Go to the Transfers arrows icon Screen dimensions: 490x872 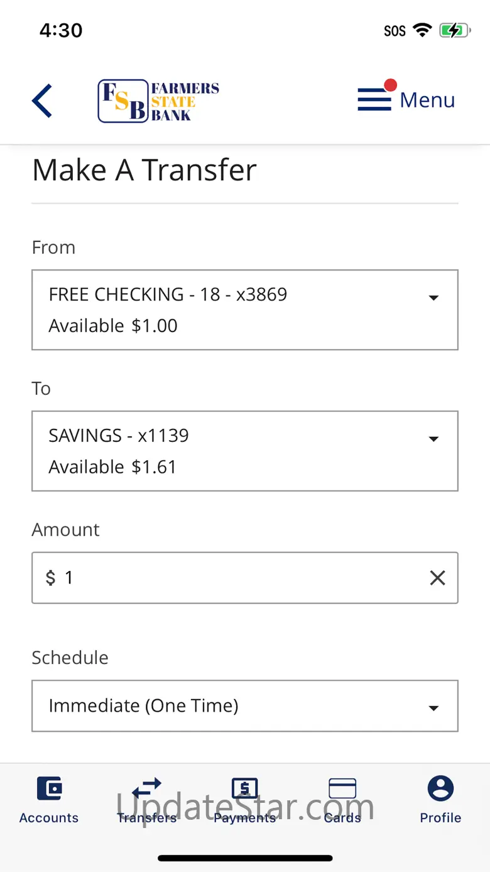147,787
